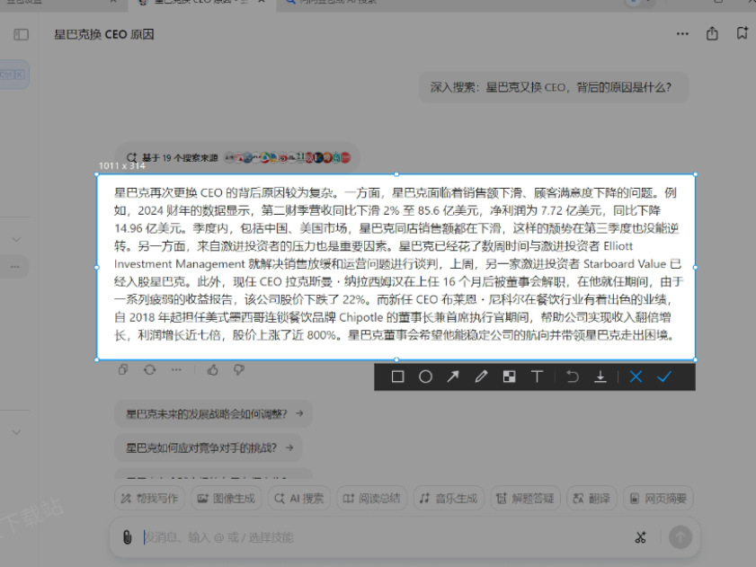Save the screenshot with download icon
This screenshot has width=756, height=567.
600,377
